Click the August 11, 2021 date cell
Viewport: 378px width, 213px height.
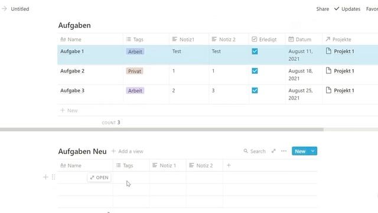pos(304,55)
